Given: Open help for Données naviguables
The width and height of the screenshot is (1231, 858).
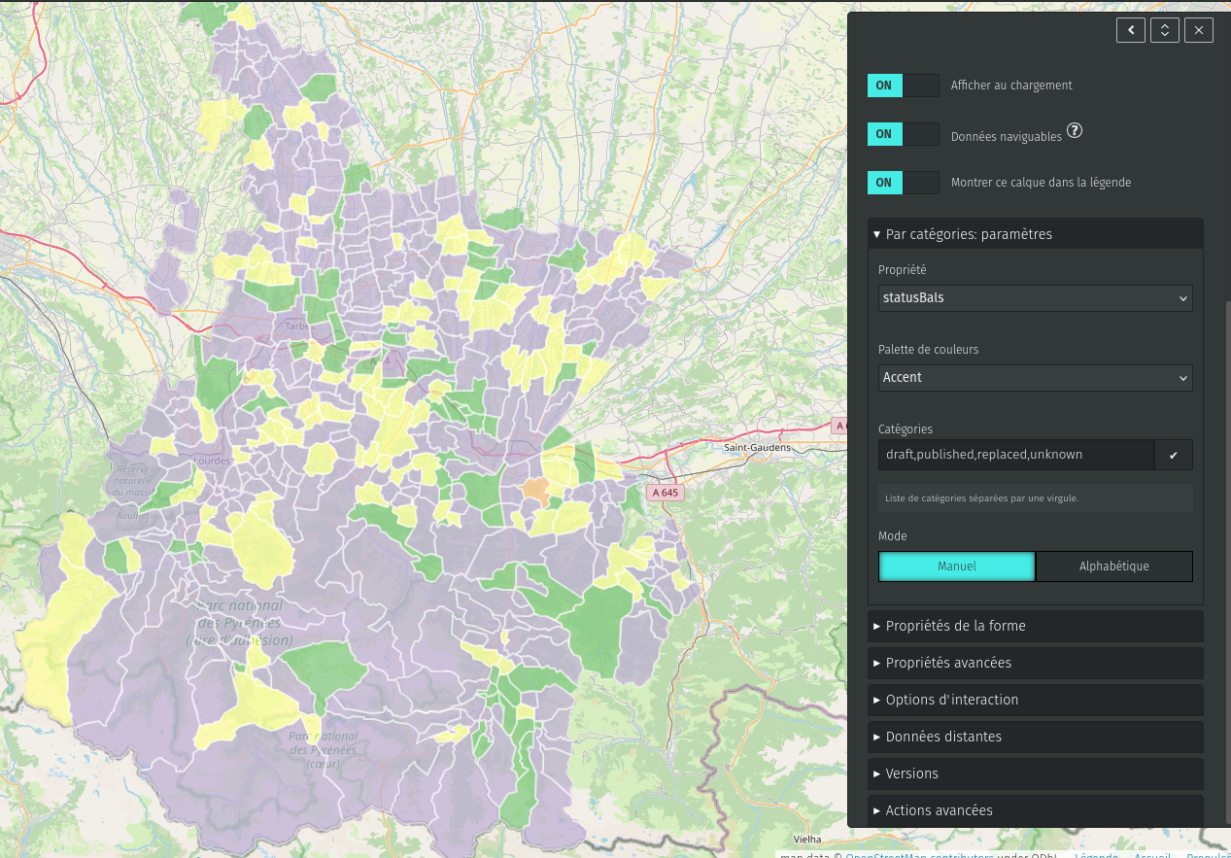Looking at the screenshot, I should [x=1075, y=130].
